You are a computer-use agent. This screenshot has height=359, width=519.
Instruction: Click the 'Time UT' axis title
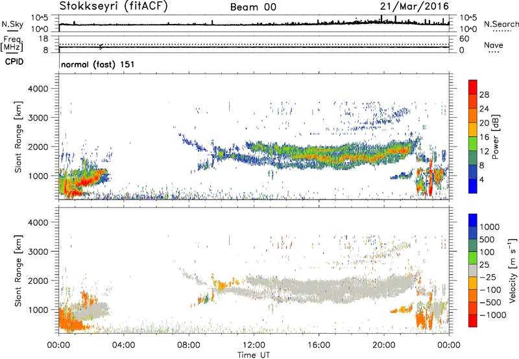pyautogui.click(x=254, y=355)
